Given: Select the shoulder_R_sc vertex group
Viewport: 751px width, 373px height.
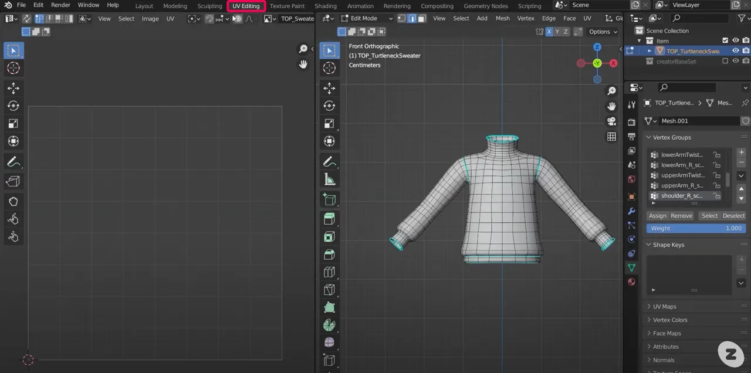Looking at the screenshot, I should [682, 195].
